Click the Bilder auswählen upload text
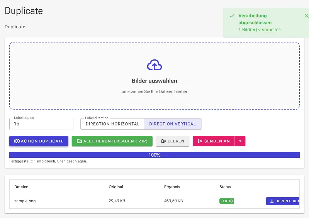The image size is (309, 218). point(154,81)
